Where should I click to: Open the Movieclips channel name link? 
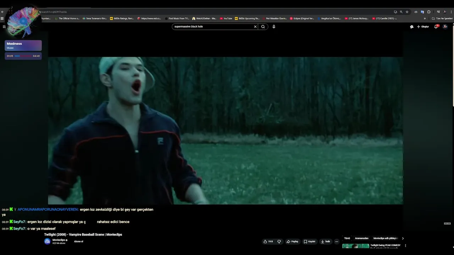tap(59, 240)
